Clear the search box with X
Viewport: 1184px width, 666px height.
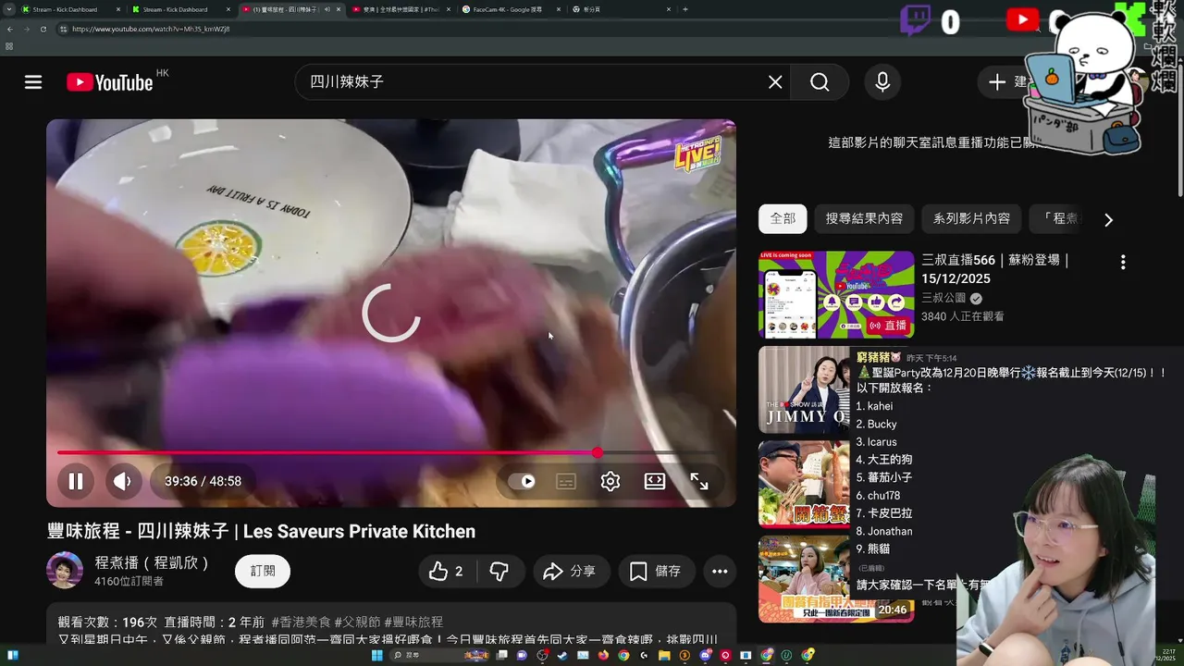click(775, 82)
